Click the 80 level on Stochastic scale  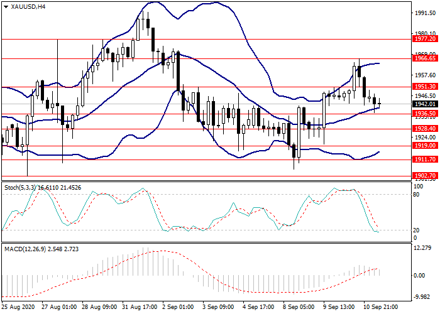click(x=417, y=195)
